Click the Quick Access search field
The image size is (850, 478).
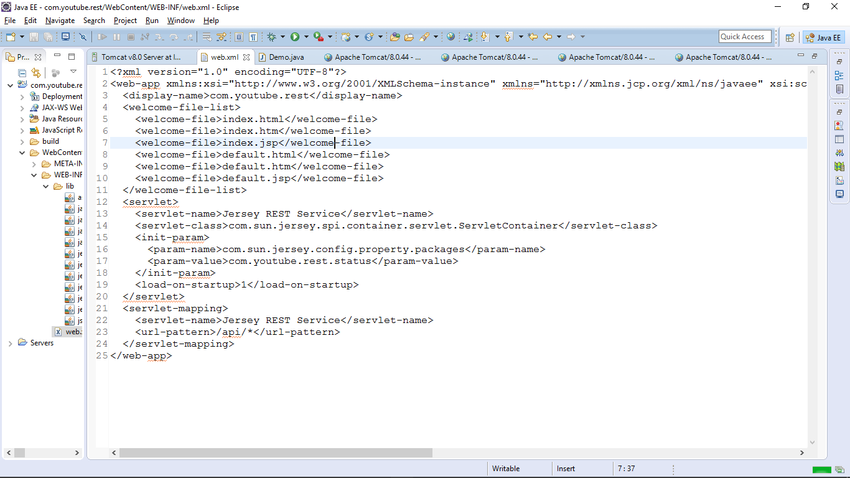[x=745, y=37]
